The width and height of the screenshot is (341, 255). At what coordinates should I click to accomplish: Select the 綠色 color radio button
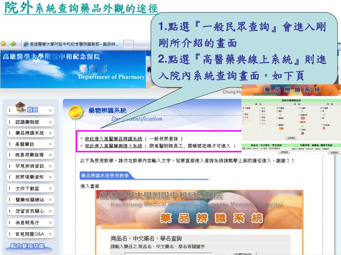(x=260, y=108)
